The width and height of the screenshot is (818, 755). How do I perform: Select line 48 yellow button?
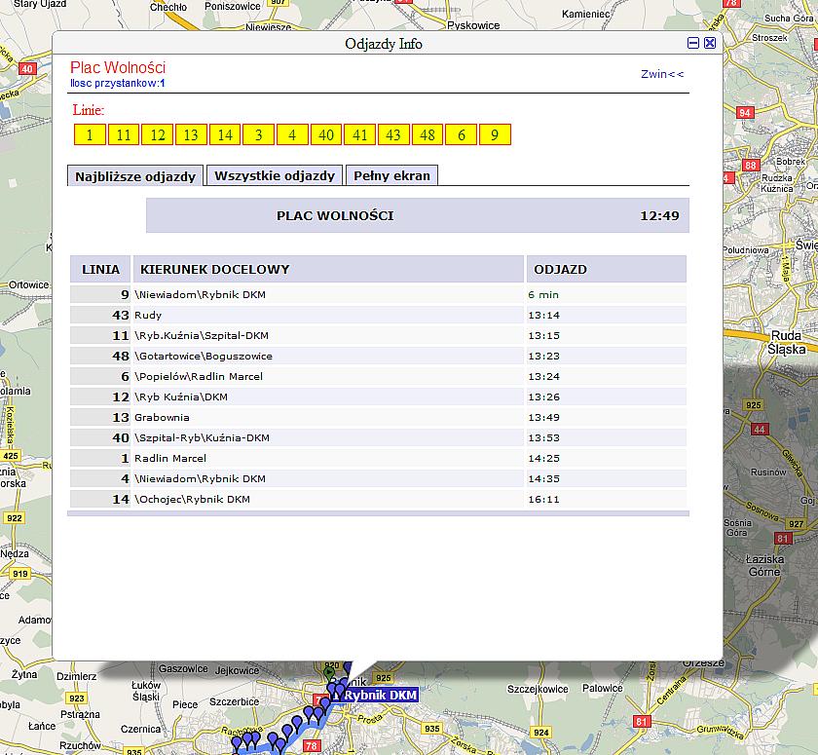[428, 134]
